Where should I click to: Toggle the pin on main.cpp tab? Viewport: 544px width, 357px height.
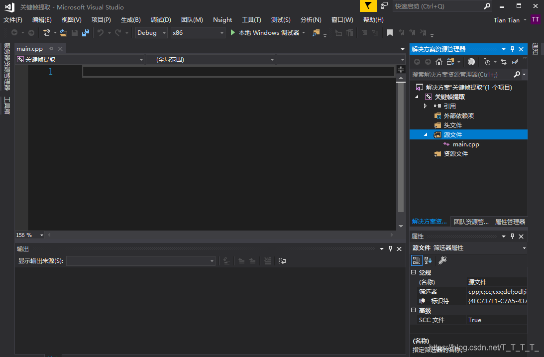(x=51, y=49)
